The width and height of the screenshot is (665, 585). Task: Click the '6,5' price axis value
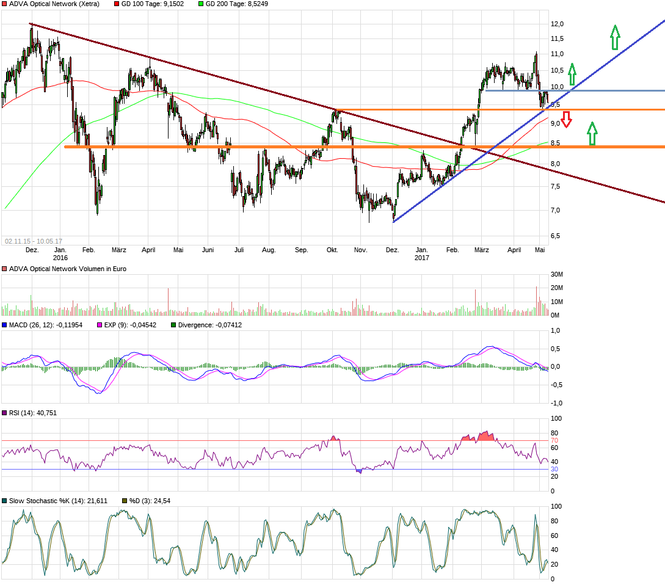point(555,236)
